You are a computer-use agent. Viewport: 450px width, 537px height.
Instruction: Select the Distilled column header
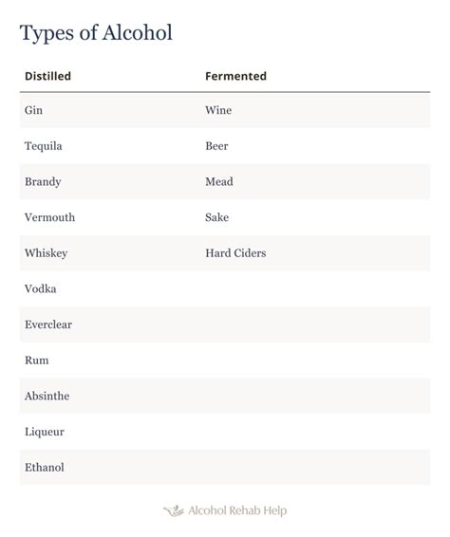(x=48, y=76)
